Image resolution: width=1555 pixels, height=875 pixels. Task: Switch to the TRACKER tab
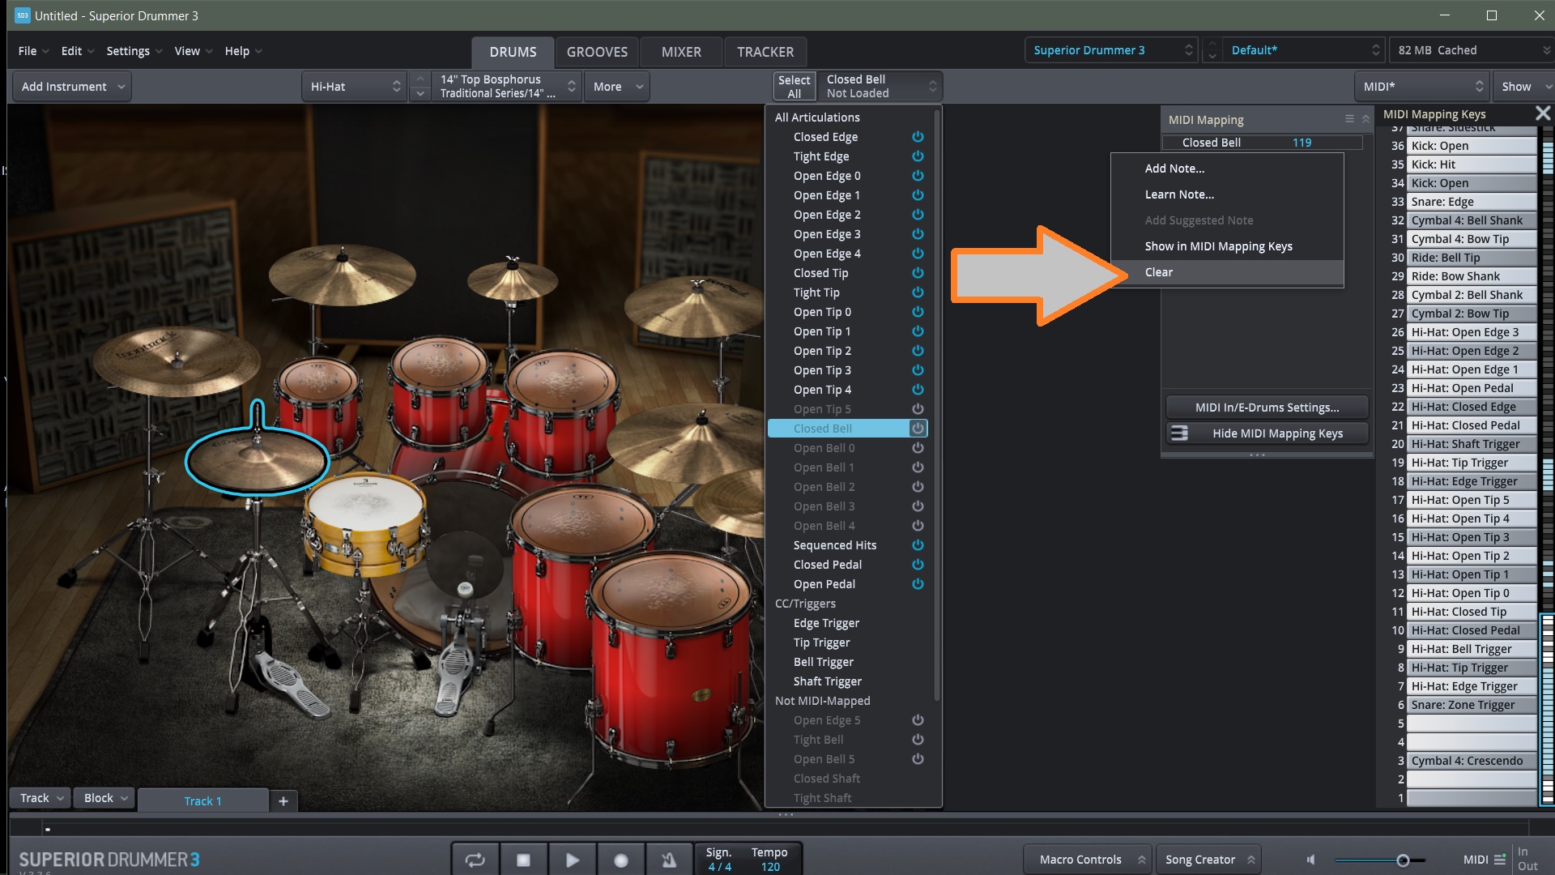765,52
